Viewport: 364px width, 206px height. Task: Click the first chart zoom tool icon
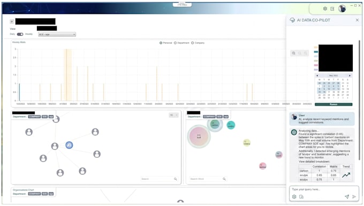pos(294,53)
